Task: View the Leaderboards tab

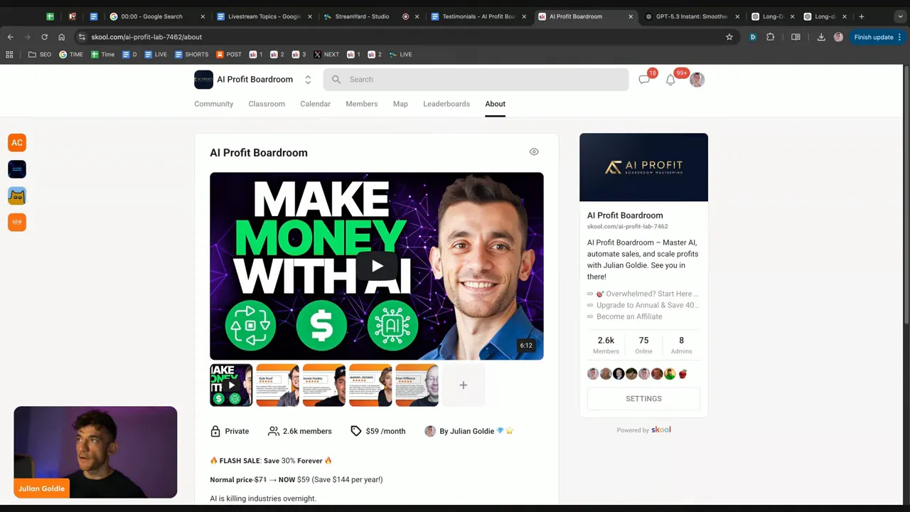Action: pyautogui.click(x=446, y=104)
